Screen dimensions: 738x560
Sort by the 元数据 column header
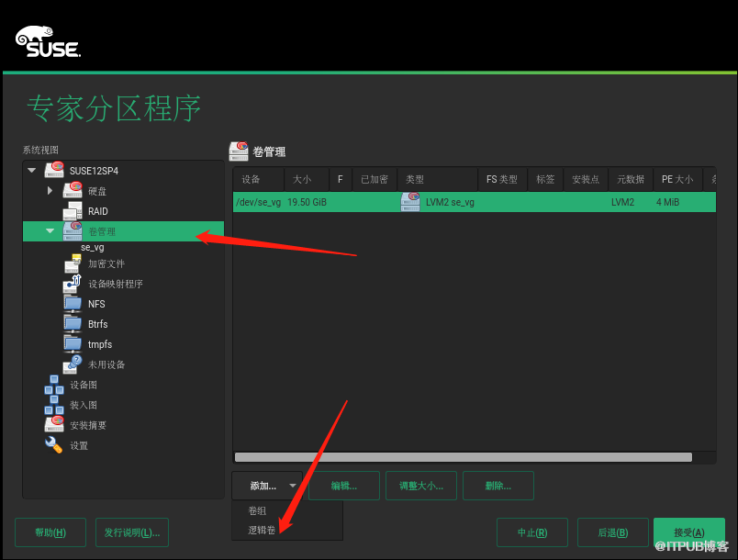(631, 179)
